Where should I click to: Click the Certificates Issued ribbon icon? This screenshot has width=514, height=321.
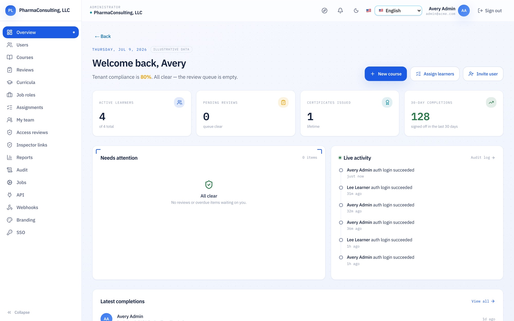pyautogui.click(x=387, y=102)
